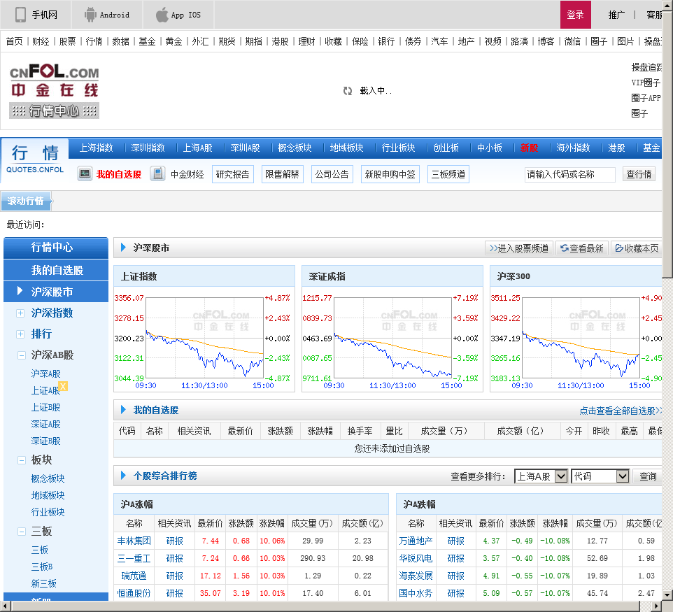Open the 新股申购中签 link
This screenshot has height=612, width=673.
(x=390, y=174)
